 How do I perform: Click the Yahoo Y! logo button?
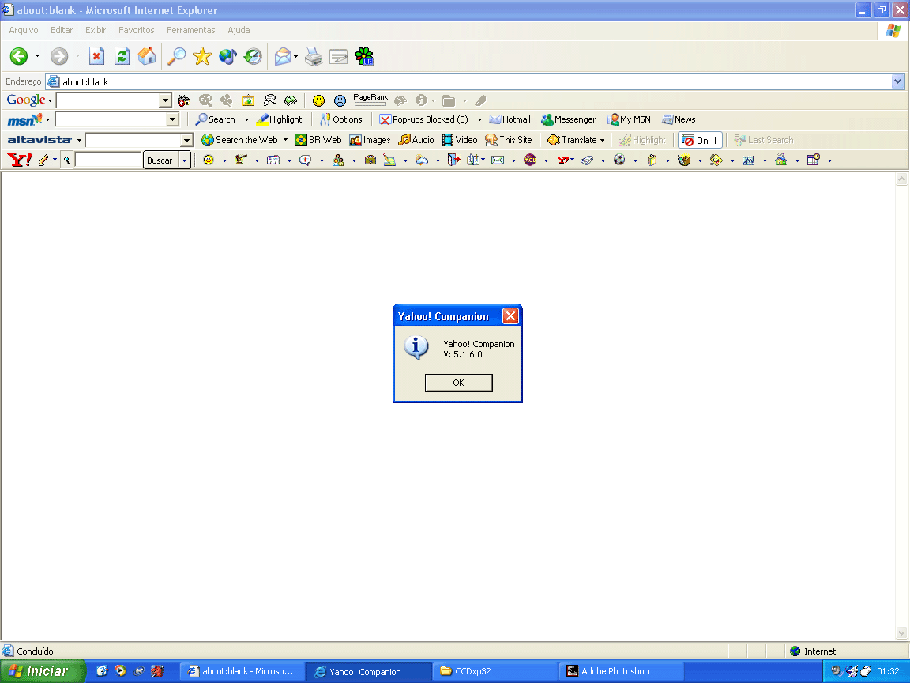tap(19, 160)
